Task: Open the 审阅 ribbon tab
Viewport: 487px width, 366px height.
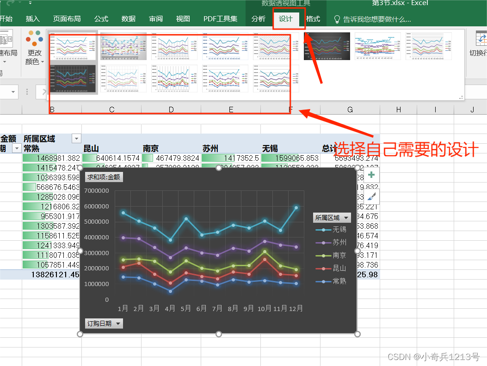Action: (x=155, y=19)
